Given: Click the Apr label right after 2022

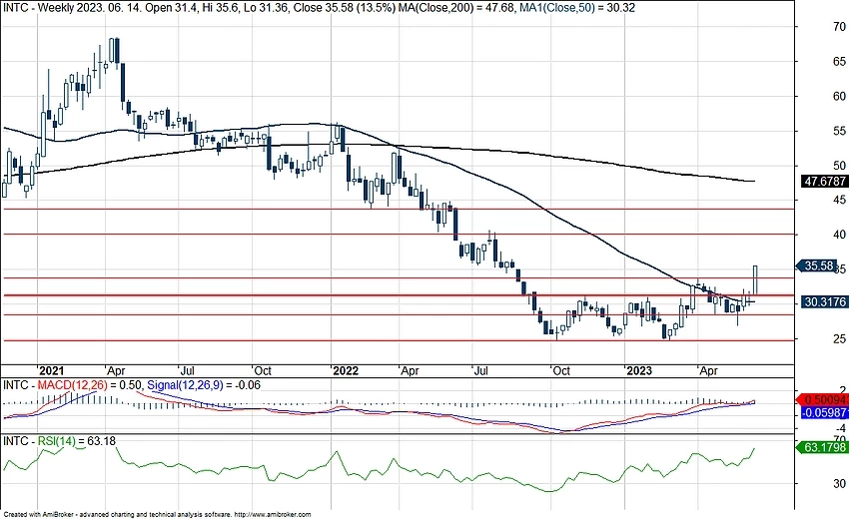Looking at the screenshot, I should point(410,370).
